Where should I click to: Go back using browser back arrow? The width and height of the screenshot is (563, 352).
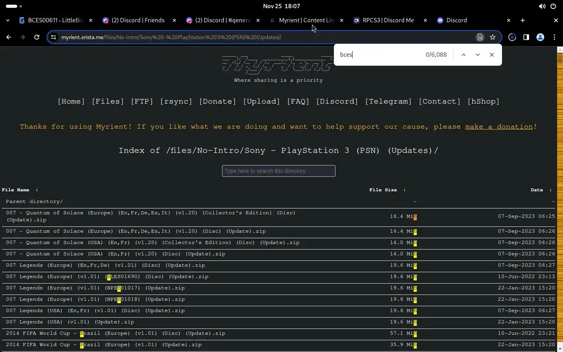coord(9,37)
